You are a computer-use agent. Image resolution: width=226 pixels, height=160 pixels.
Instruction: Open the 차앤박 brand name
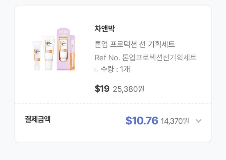click(x=105, y=28)
